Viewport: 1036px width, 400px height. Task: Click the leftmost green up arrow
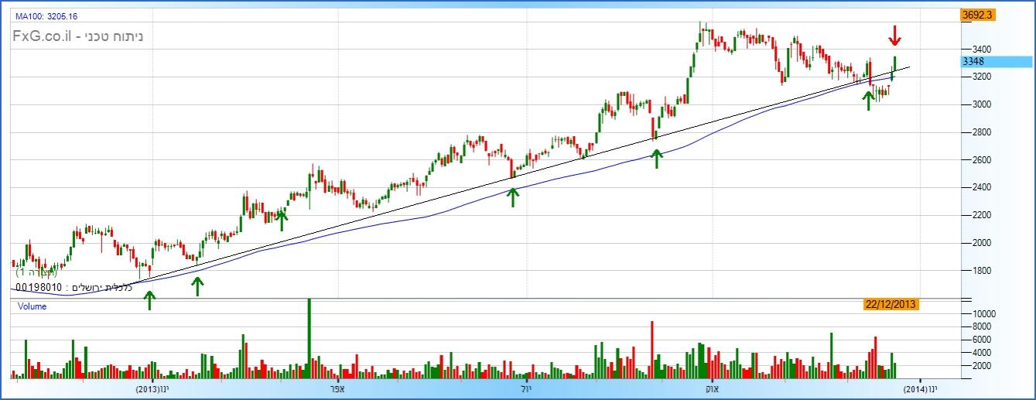click(x=149, y=299)
